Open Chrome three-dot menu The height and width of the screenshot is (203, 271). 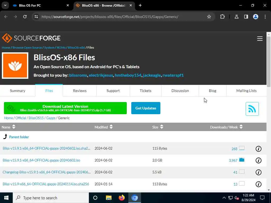pos(265,17)
